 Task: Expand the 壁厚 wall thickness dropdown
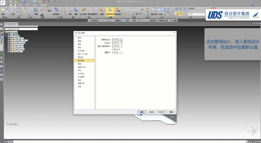click(x=121, y=52)
